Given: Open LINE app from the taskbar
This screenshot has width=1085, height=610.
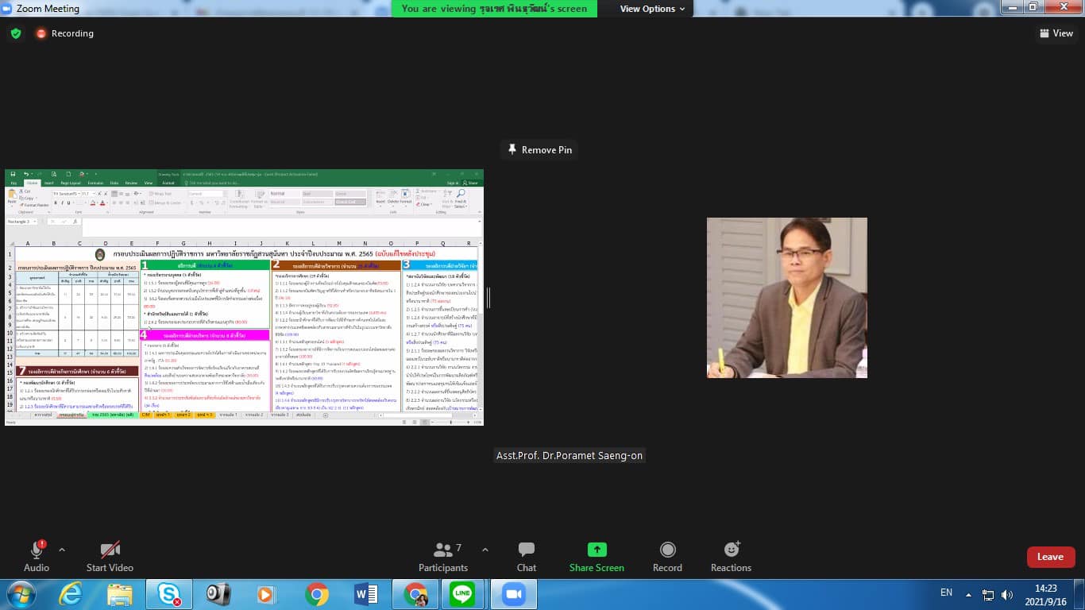Looking at the screenshot, I should click(x=462, y=594).
